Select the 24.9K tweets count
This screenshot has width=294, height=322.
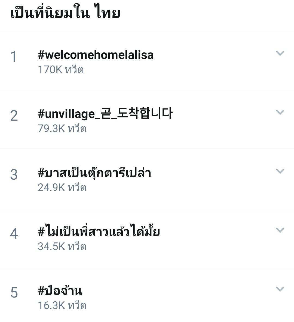point(62,187)
